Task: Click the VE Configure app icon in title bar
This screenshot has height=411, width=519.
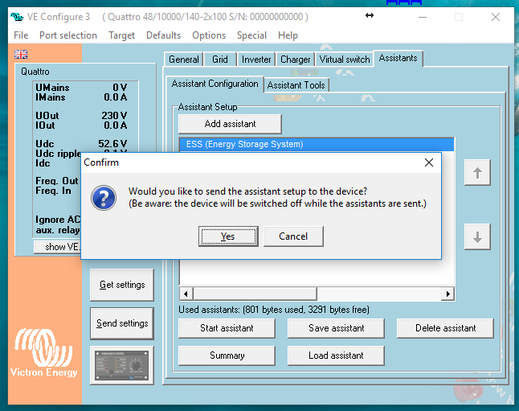Action: [17, 17]
